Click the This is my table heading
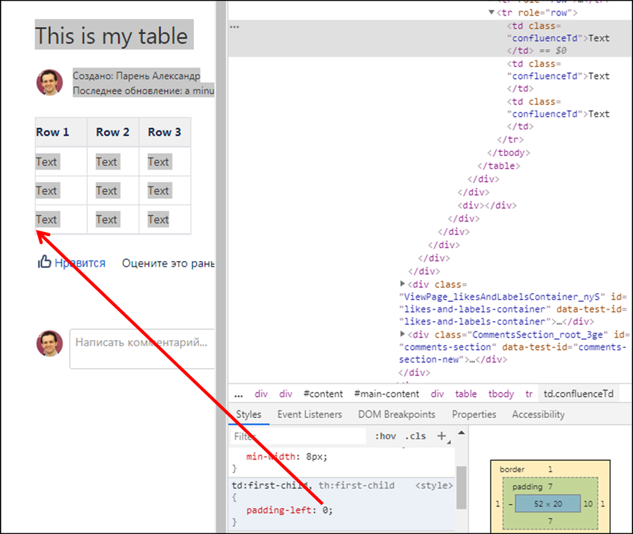Viewport: 633px width, 534px height. click(112, 36)
